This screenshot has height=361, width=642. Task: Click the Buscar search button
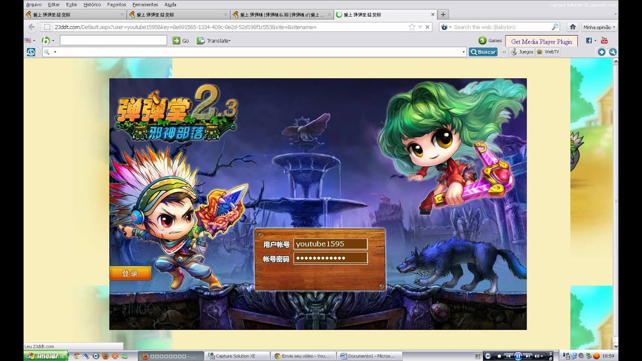pos(483,52)
